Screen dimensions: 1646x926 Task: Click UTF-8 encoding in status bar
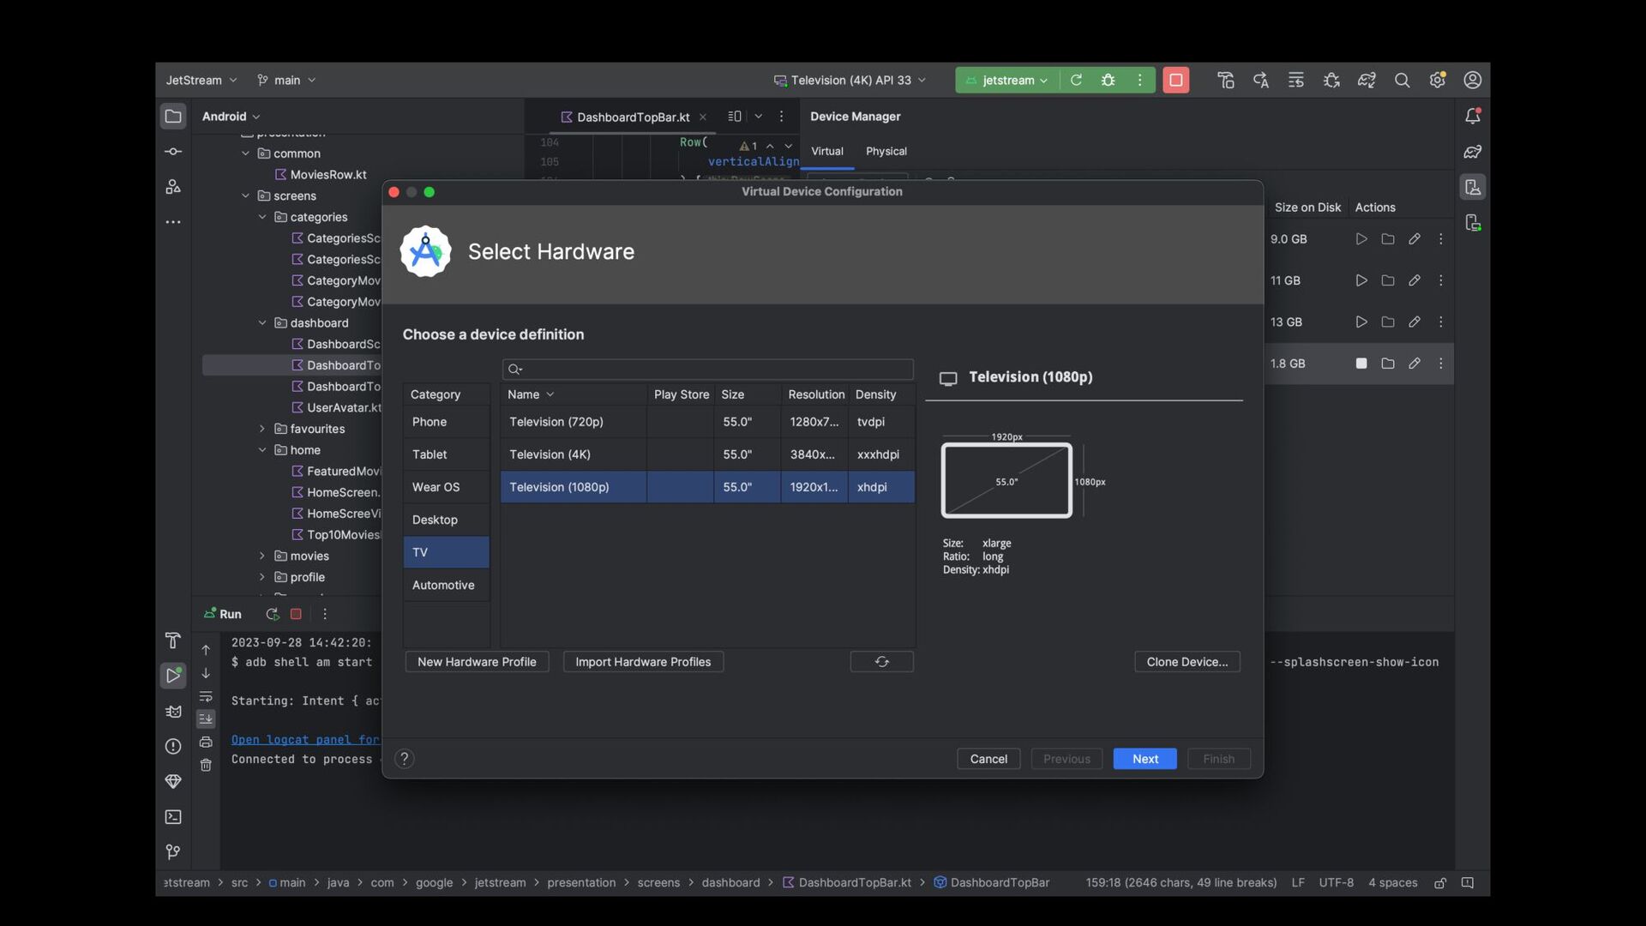click(1337, 883)
